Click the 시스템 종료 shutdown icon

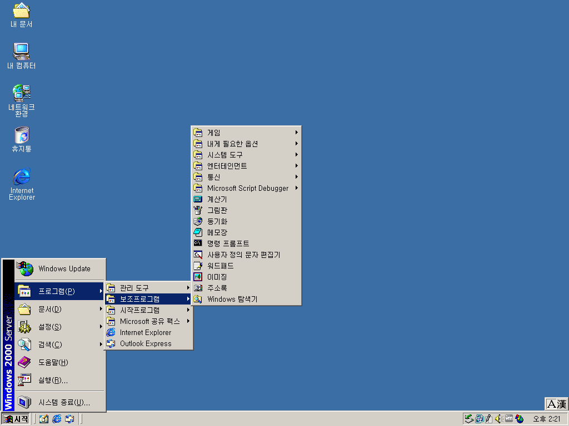(24, 402)
